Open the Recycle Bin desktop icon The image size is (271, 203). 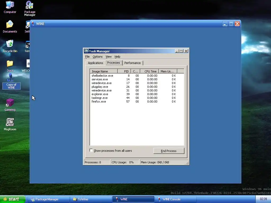click(10, 46)
